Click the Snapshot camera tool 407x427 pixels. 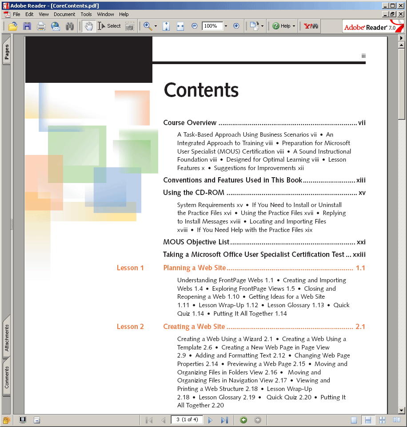coord(130,26)
